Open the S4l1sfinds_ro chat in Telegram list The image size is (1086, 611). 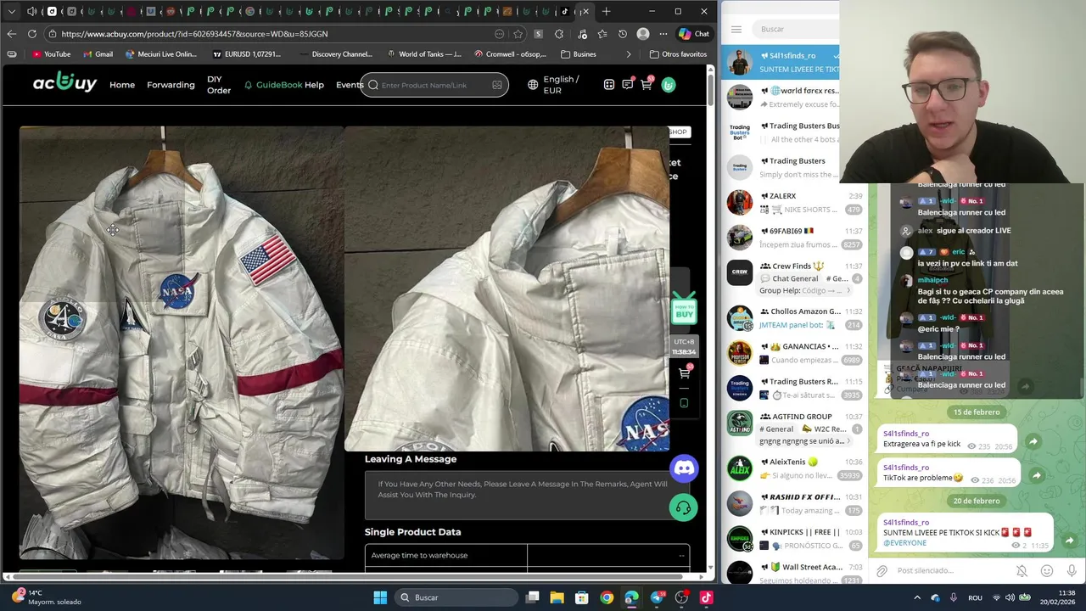point(781,63)
